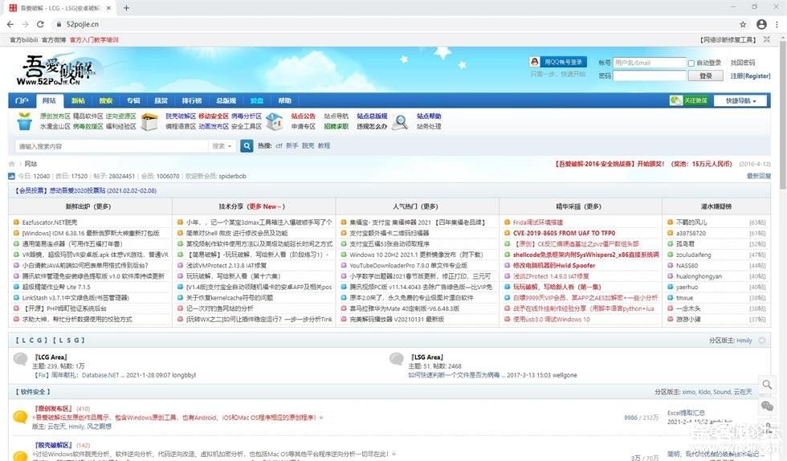Click the toolbox category icon
This screenshot has width=787, height=461.
pos(149,121)
